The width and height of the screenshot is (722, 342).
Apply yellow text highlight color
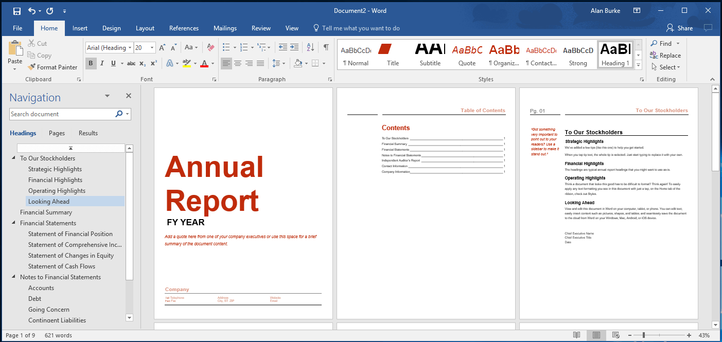point(187,63)
